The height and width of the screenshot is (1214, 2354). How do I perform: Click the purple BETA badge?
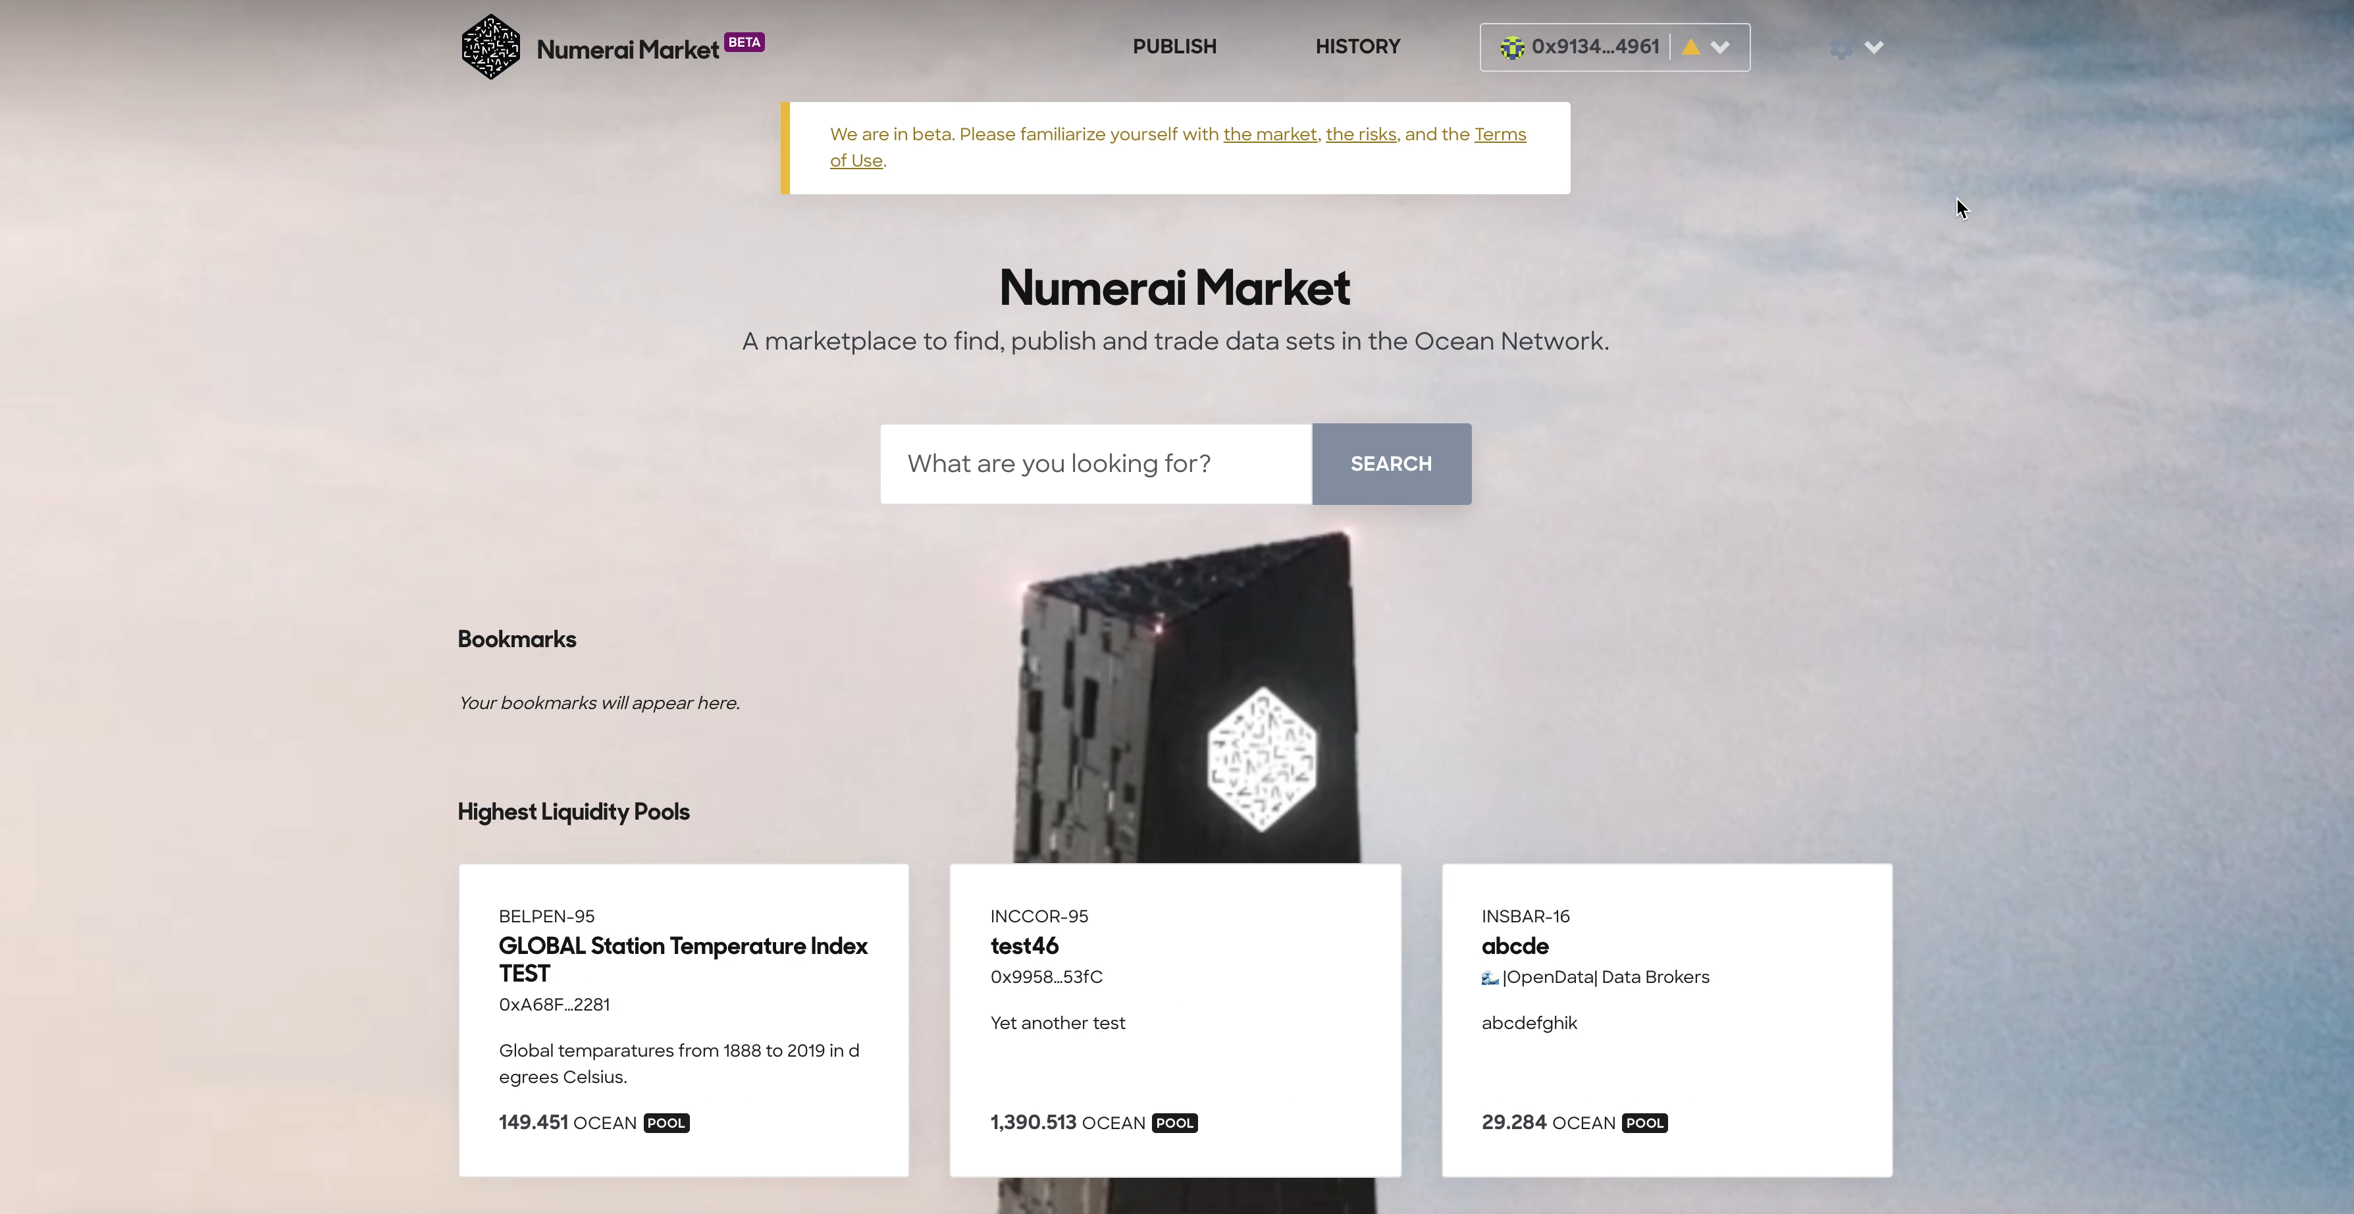pyautogui.click(x=744, y=42)
